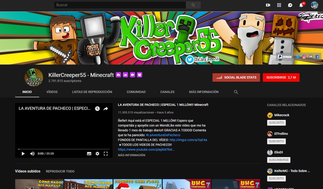Switch to LISTAS DE REPRODUCCIÓN tab
Viewport: 323px width, 189px height.
click(92, 92)
